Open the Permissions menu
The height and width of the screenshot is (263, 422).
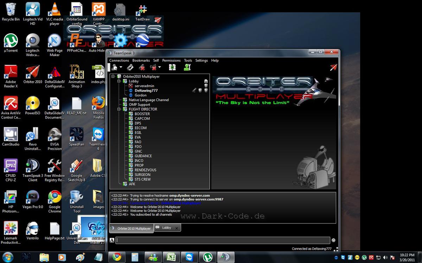[171, 60]
